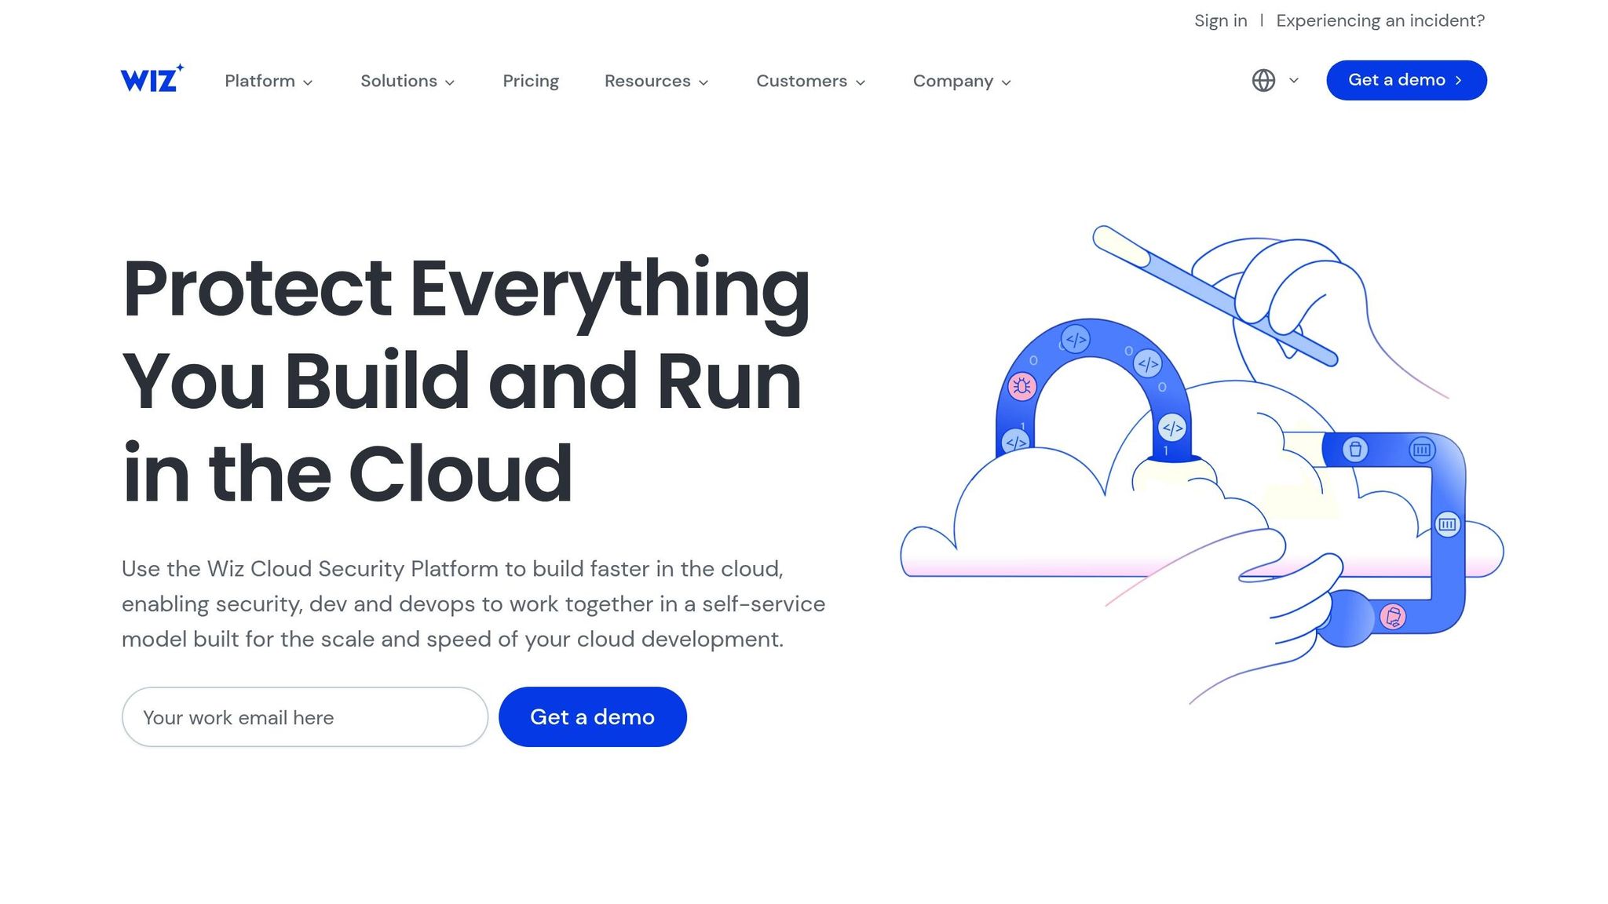Click the Sign in link
This screenshot has height=904, width=1608.
pyautogui.click(x=1220, y=20)
